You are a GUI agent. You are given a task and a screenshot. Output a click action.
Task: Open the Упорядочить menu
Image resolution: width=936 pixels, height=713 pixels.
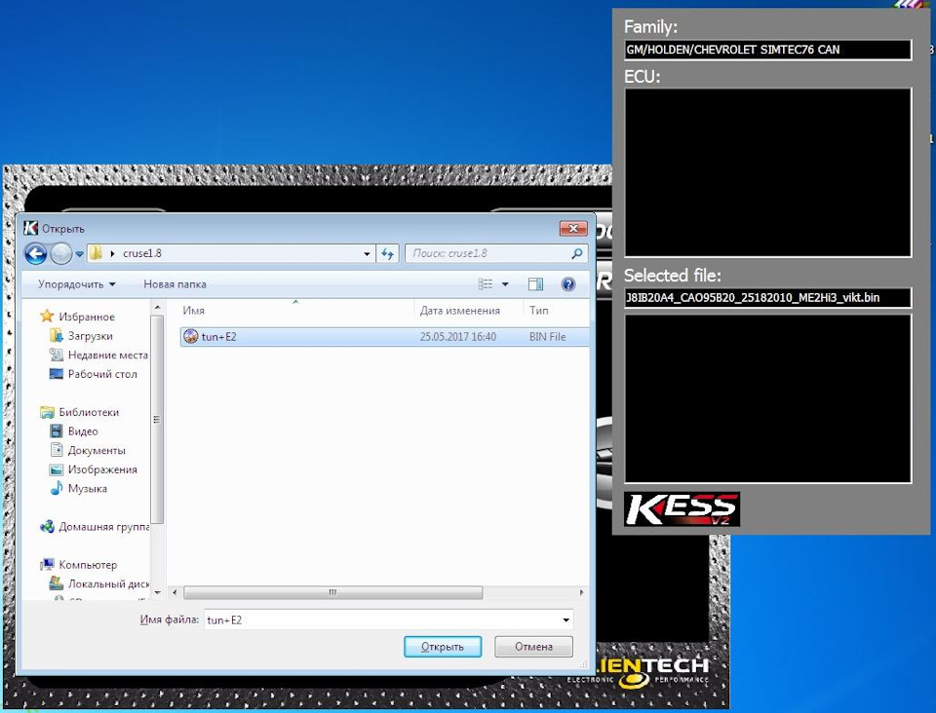tap(76, 284)
